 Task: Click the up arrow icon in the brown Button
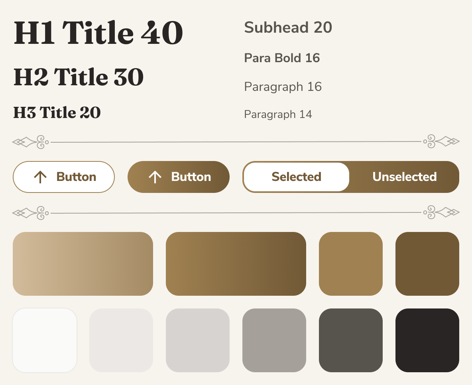[155, 177]
